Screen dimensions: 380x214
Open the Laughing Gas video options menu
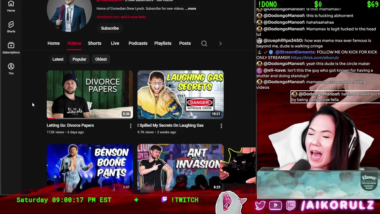(x=221, y=126)
